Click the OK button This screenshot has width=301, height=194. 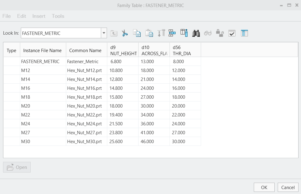[264, 187]
